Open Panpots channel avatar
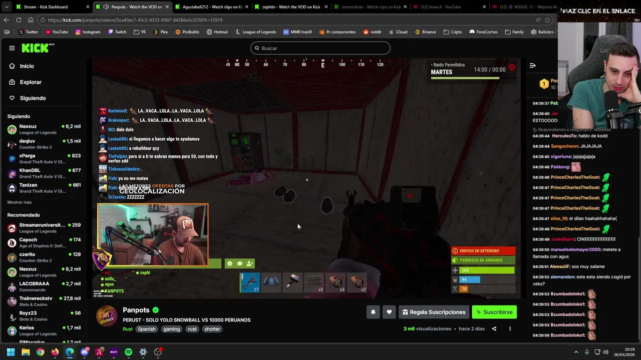Screen dimensions: 641x360 tap(107, 316)
